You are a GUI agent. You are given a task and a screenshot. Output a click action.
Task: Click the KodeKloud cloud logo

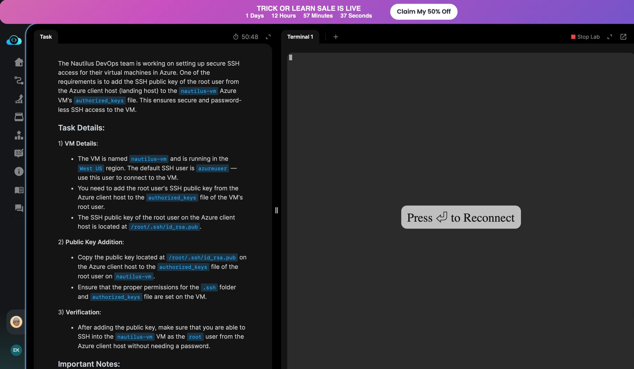[14, 40]
